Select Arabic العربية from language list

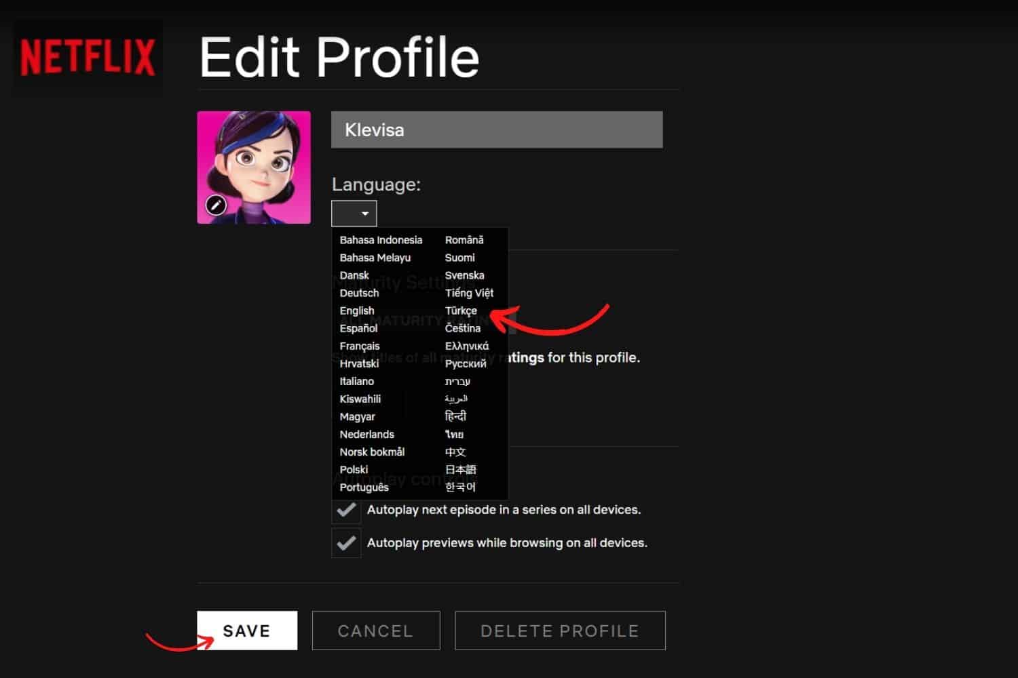pos(456,399)
